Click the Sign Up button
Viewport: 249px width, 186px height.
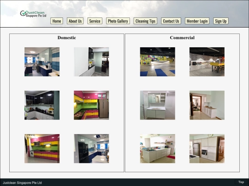(221, 21)
